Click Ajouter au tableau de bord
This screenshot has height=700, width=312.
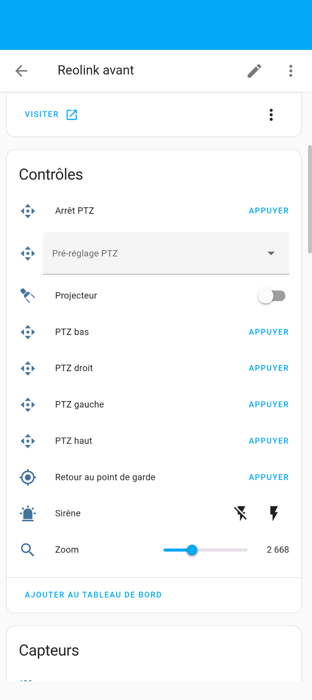pyautogui.click(x=93, y=595)
